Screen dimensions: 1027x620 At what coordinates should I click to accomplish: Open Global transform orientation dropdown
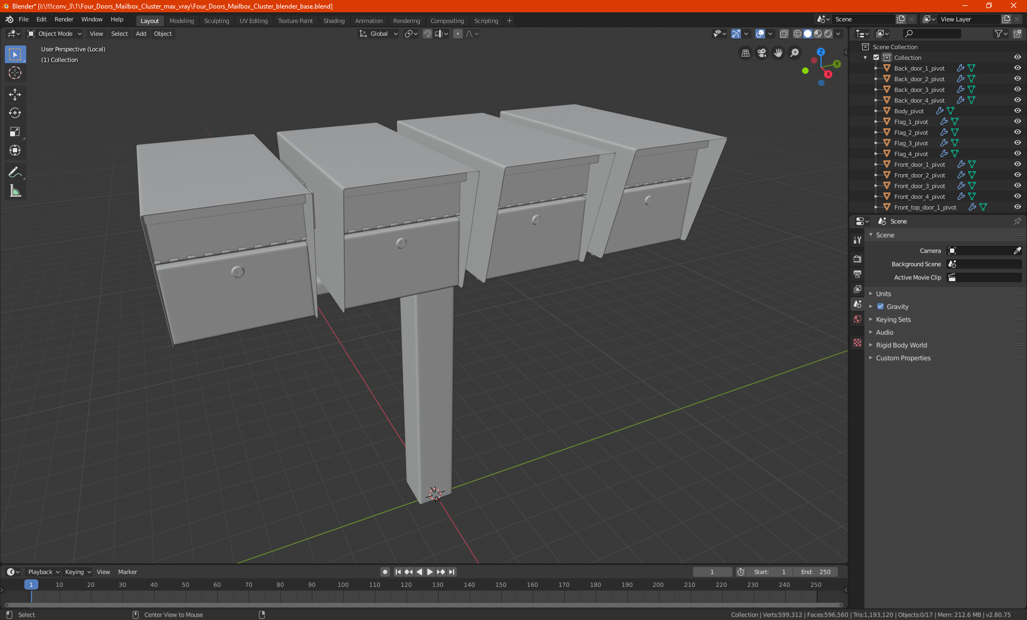click(x=379, y=34)
